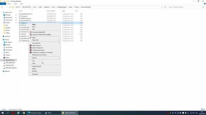The image size is (206, 115).
Task: Select the ApexDestruction.ini file icon
Action: click(x=20, y=14)
